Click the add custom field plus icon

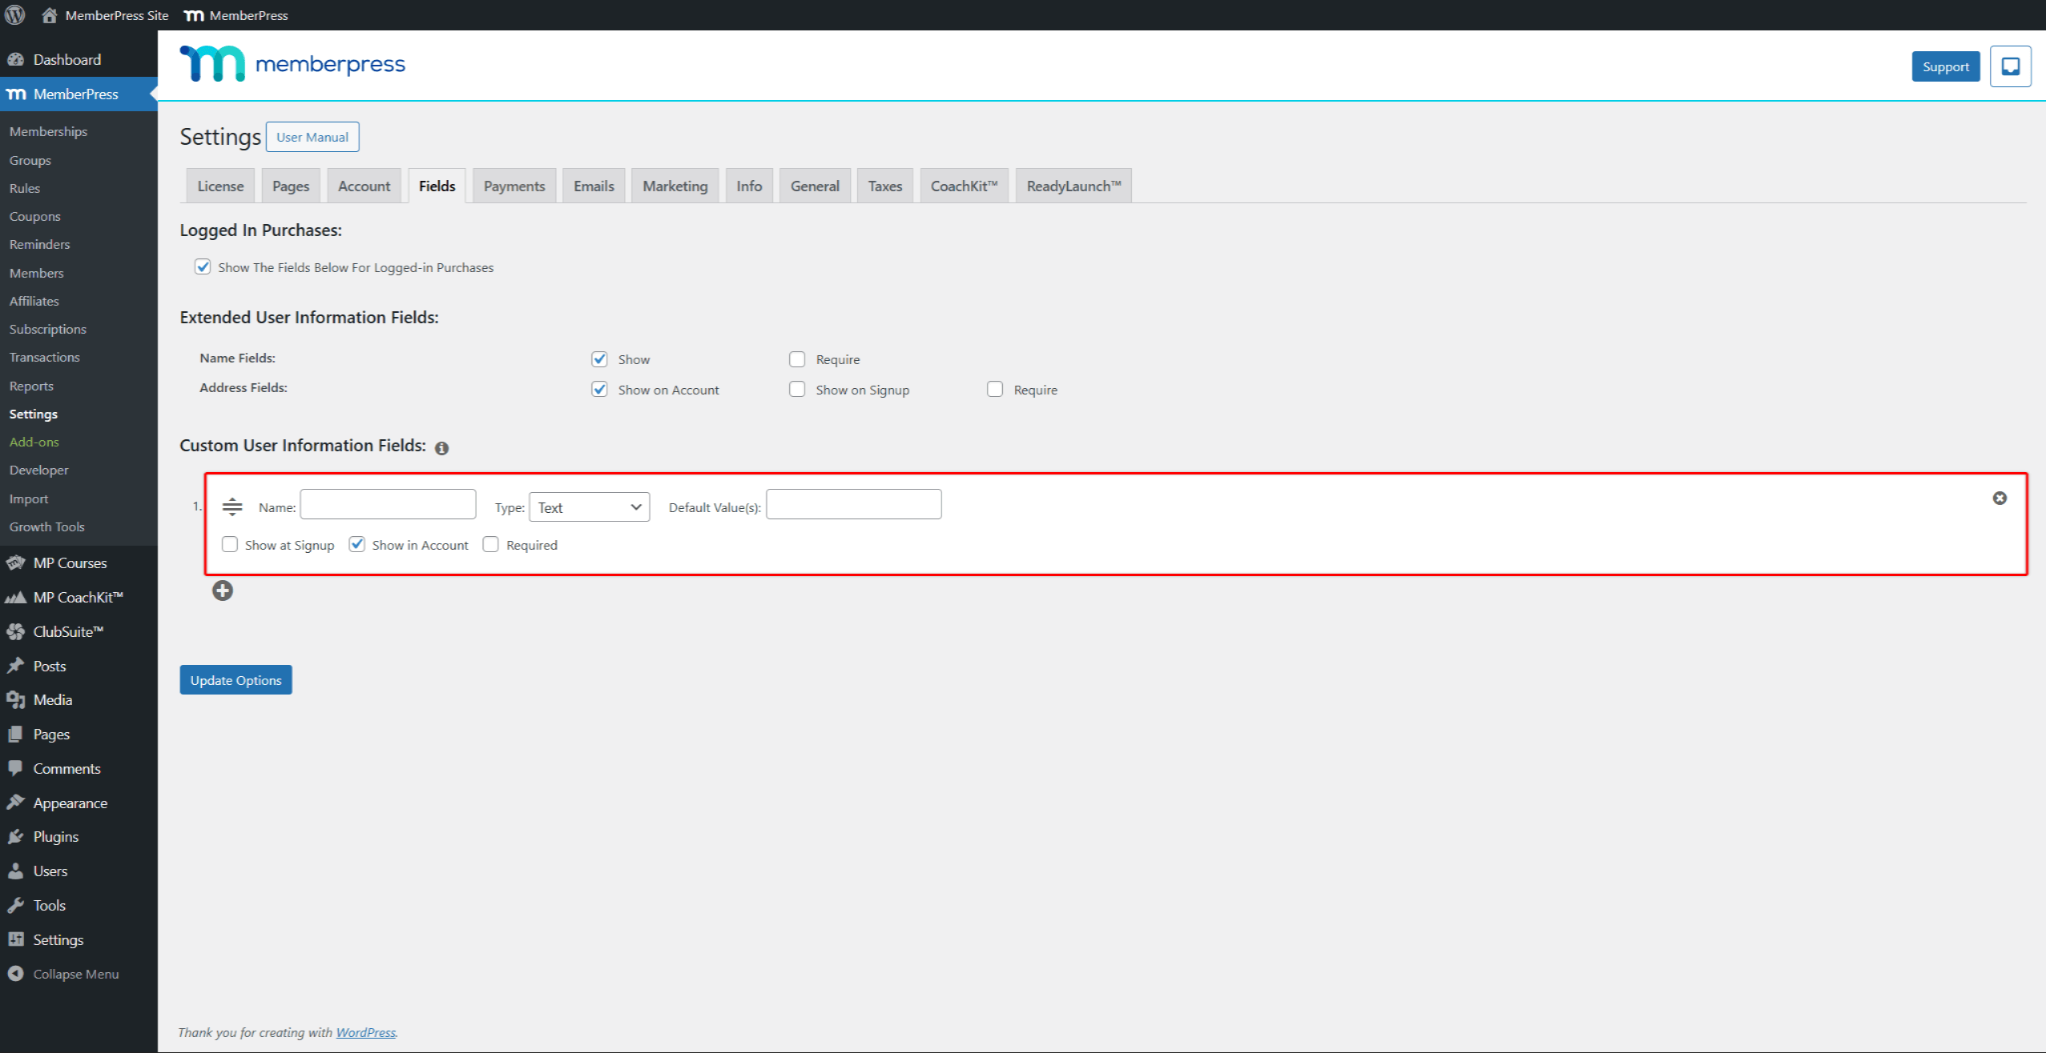click(x=223, y=591)
